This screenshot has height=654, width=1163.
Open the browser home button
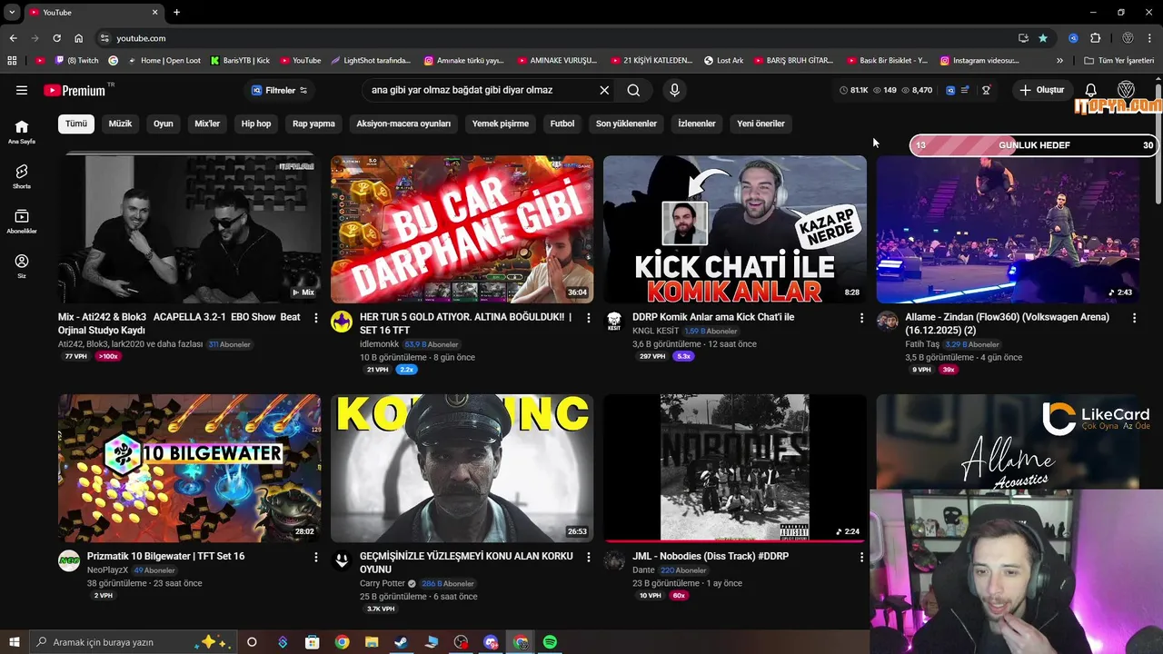click(78, 38)
